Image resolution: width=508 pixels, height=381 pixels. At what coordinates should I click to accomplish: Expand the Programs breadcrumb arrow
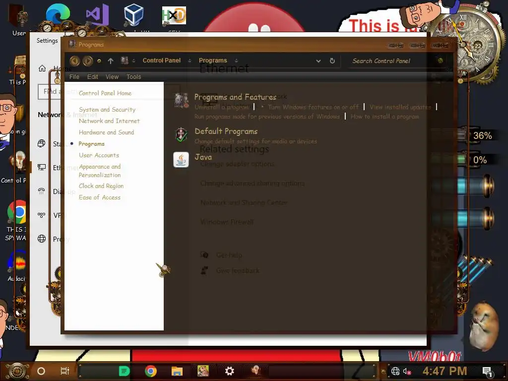(236, 61)
